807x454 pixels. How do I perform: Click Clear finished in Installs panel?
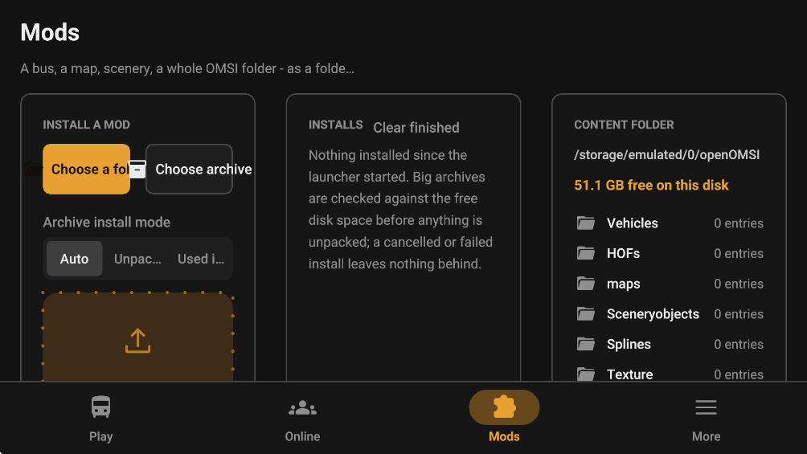[416, 128]
